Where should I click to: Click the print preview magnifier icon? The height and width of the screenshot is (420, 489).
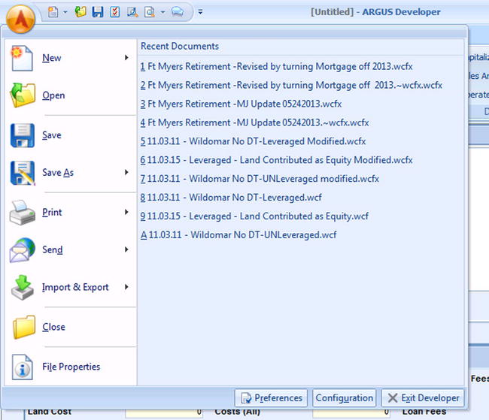coord(150,12)
